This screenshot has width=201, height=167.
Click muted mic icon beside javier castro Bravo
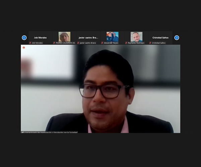point(78,43)
